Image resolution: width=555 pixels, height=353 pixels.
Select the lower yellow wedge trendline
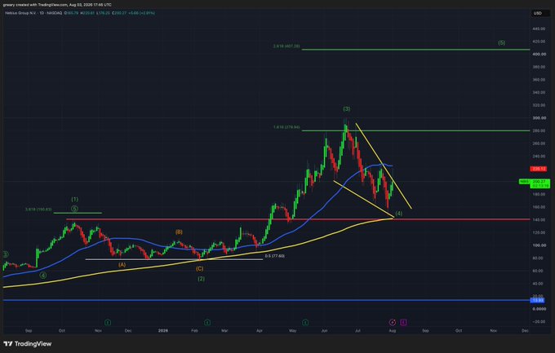(363, 199)
